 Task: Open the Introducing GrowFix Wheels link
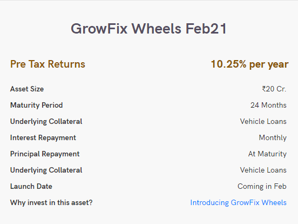point(238,203)
